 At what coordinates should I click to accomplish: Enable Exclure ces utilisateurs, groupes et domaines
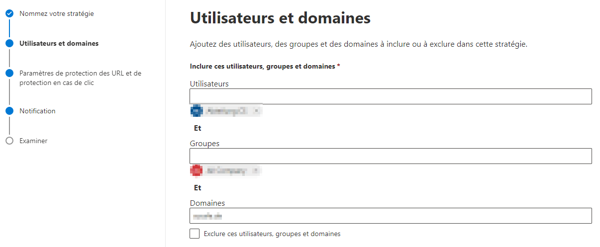195,234
